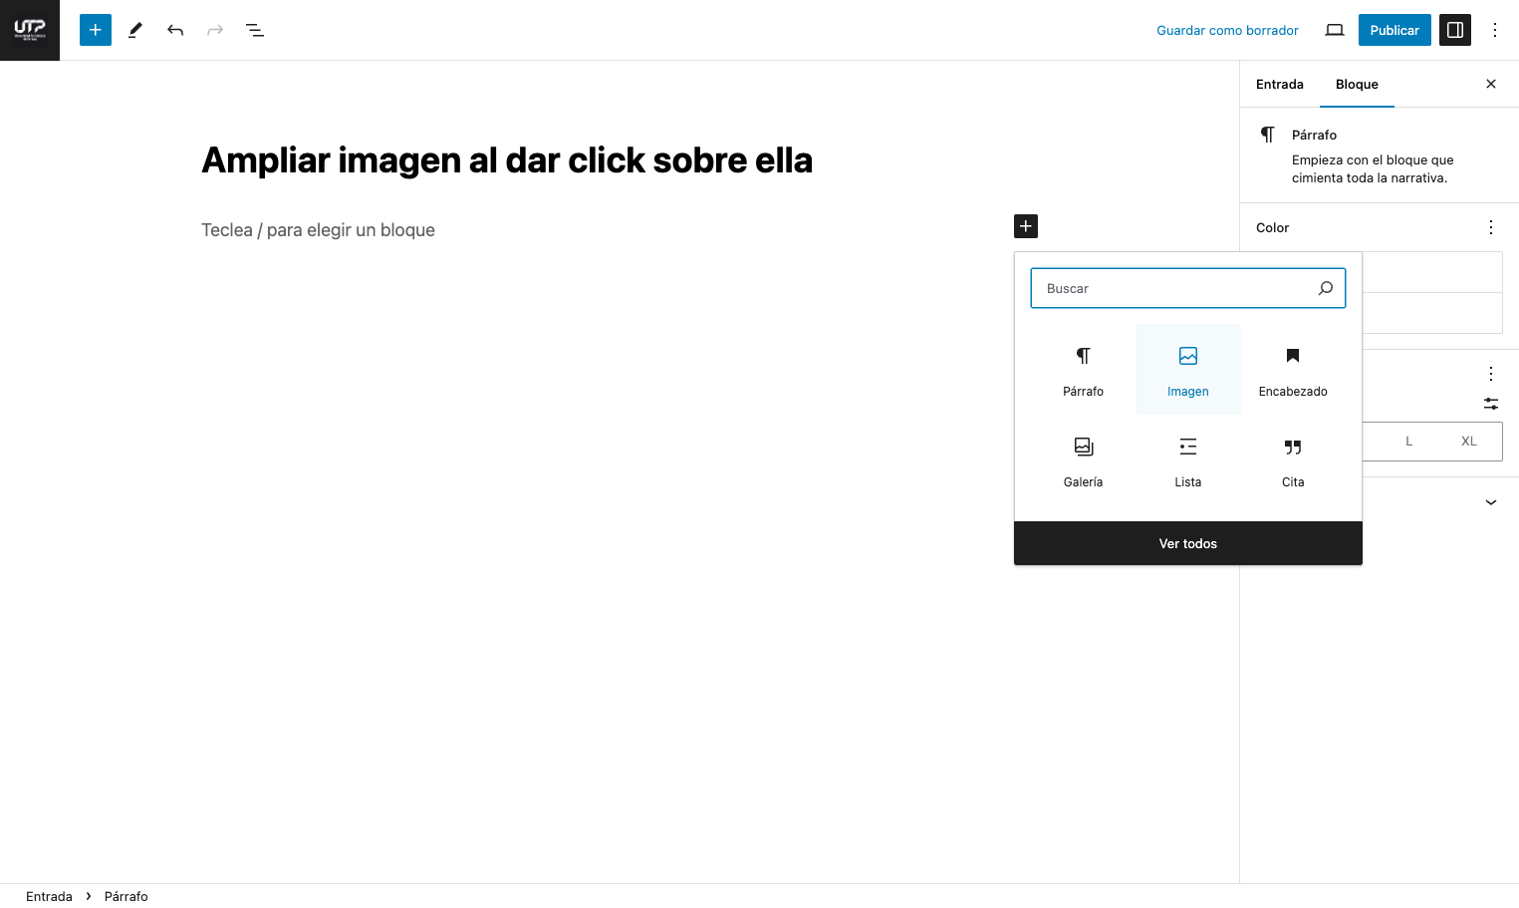1519x908 pixels.
Task: Click the Publicar button
Action: 1394,30
